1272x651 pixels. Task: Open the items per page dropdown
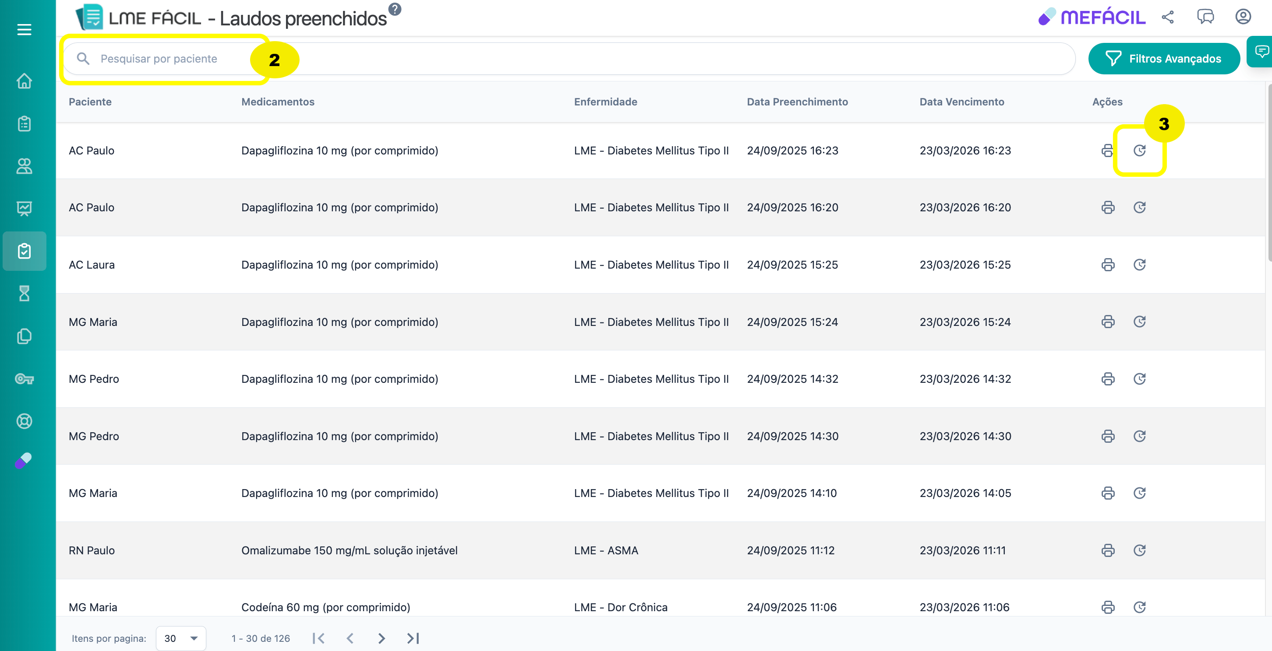pos(181,638)
